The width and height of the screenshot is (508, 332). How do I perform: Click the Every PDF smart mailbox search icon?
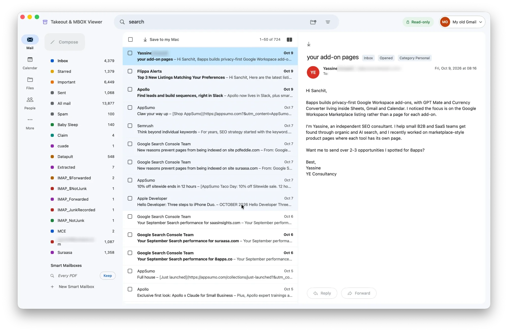(x=52, y=276)
